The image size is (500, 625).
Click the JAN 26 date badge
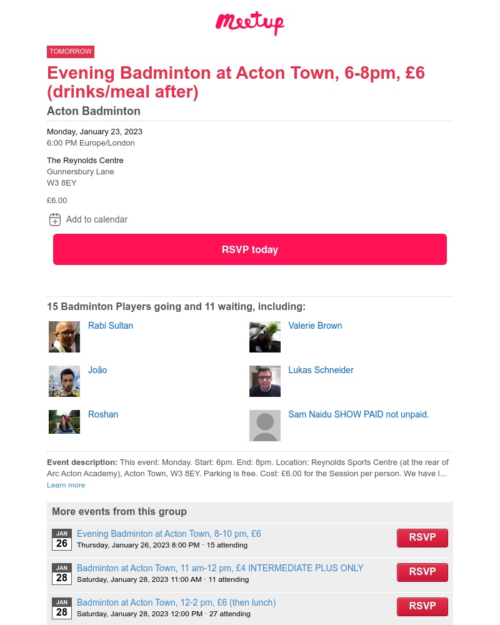tap(62, 539)
